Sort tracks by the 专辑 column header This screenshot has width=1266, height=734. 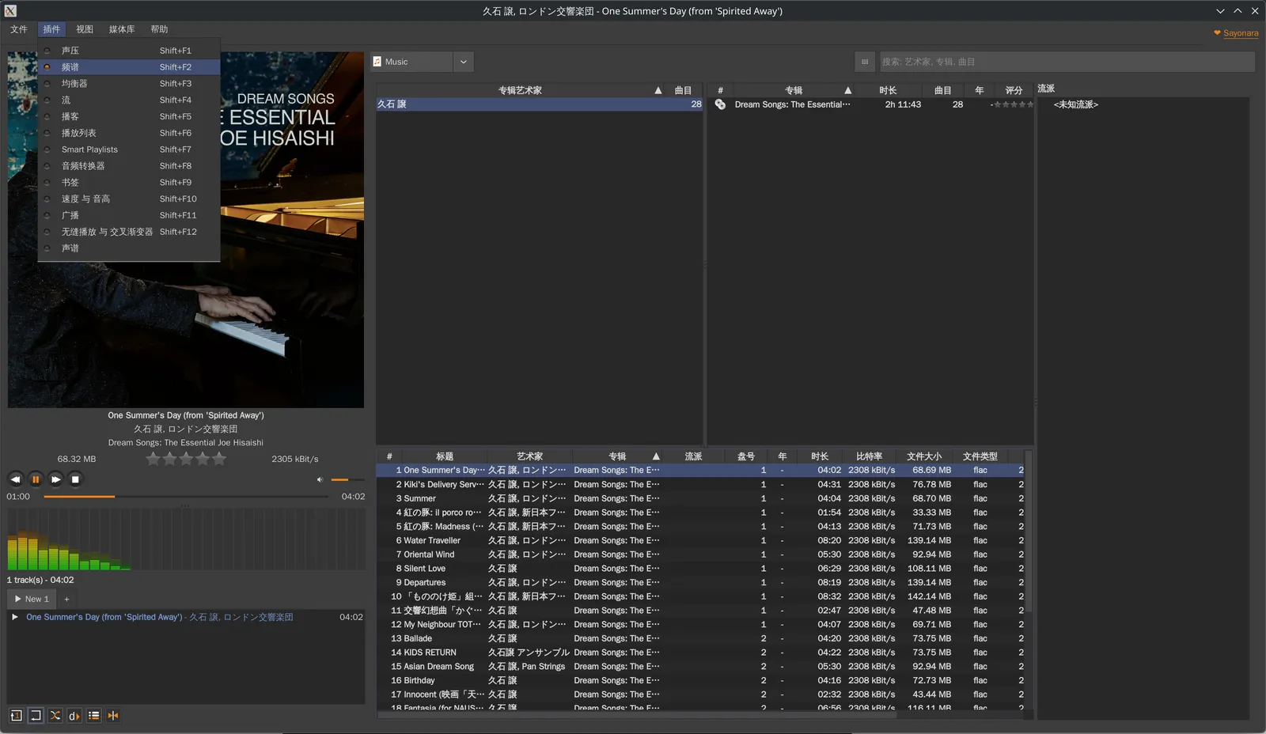coord(617,456)
